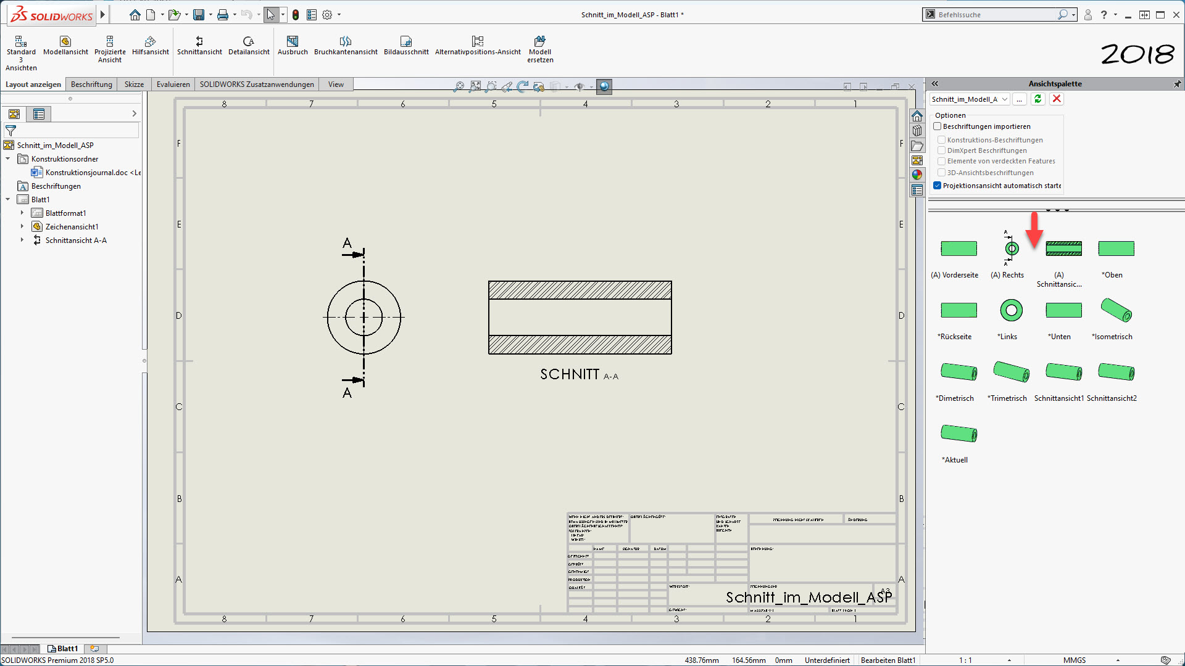This screenshot has width=1185, height=666.
Task: Switch to the Beschriftung tab
Action: click(91, 84)
